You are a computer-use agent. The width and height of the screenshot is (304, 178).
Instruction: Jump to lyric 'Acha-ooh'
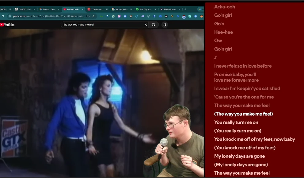coord(225,7)
